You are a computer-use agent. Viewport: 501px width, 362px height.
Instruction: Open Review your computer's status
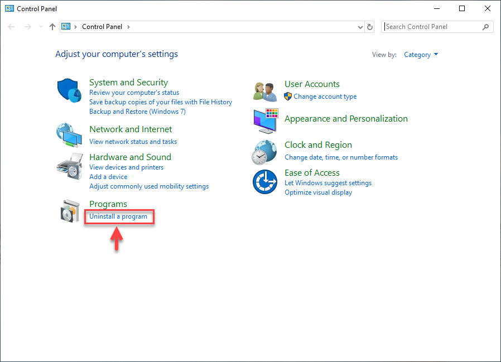click(x=134, y=93)
